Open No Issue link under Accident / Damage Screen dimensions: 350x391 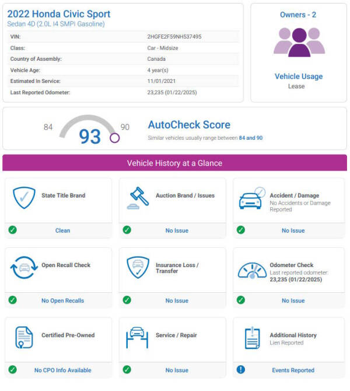point(293,230)
